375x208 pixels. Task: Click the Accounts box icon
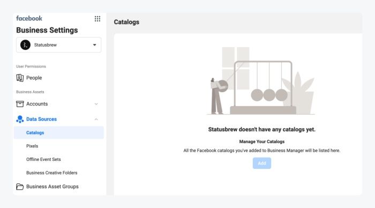point(20,104)
